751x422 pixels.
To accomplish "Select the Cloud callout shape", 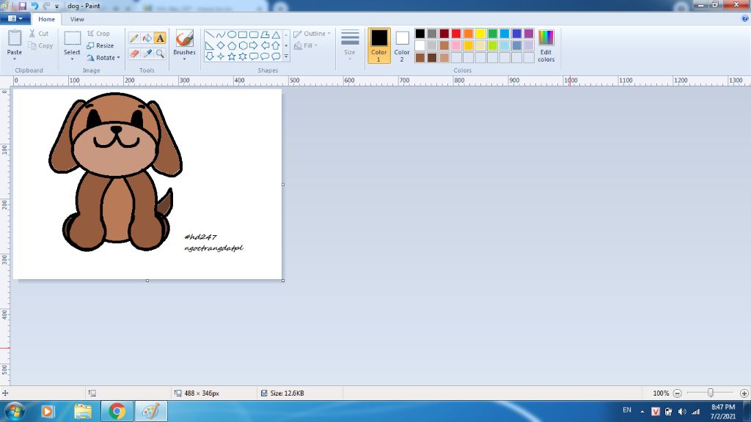I will (x=276, y=56).
